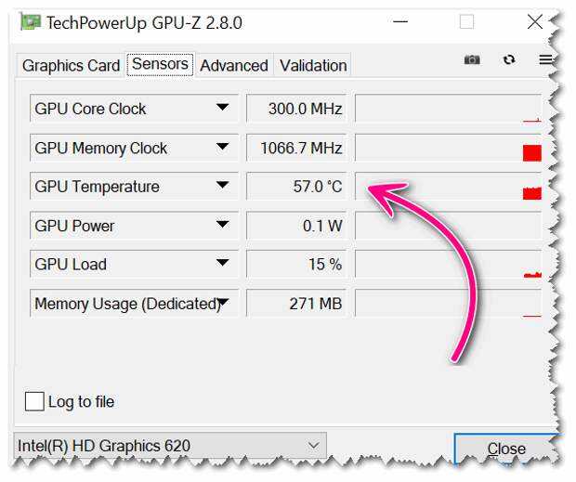Switch to the Graphics Card tab
576x482 pixels.
(x=71, y=66)
